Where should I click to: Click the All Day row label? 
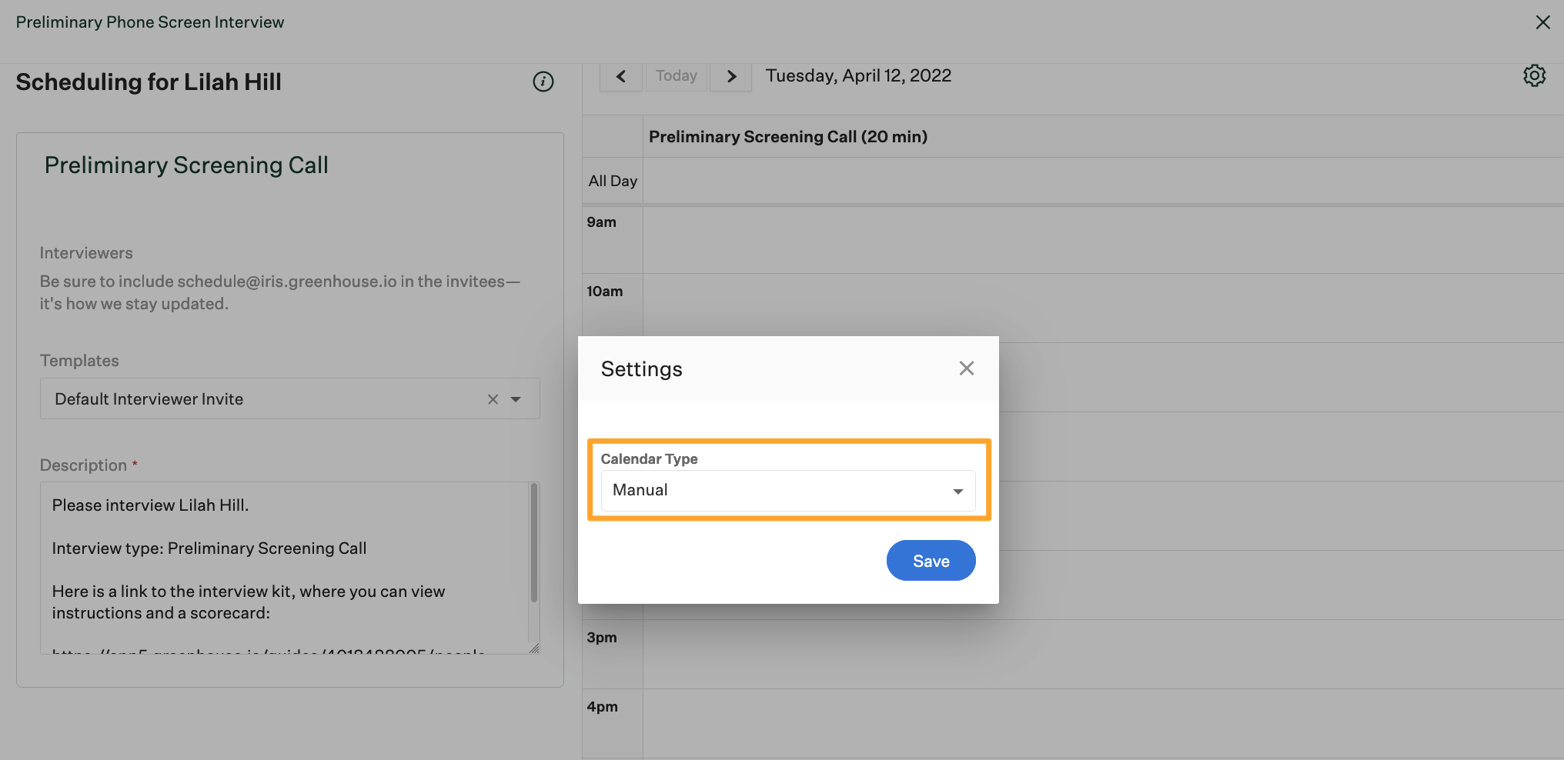[613, 181]
